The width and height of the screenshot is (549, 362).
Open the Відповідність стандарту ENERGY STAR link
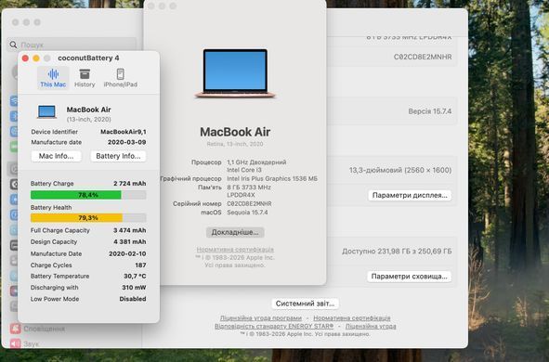pos(274,326)
